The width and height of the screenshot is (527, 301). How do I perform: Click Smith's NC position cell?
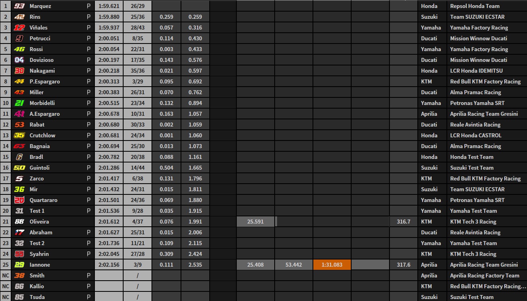(6, 275)
